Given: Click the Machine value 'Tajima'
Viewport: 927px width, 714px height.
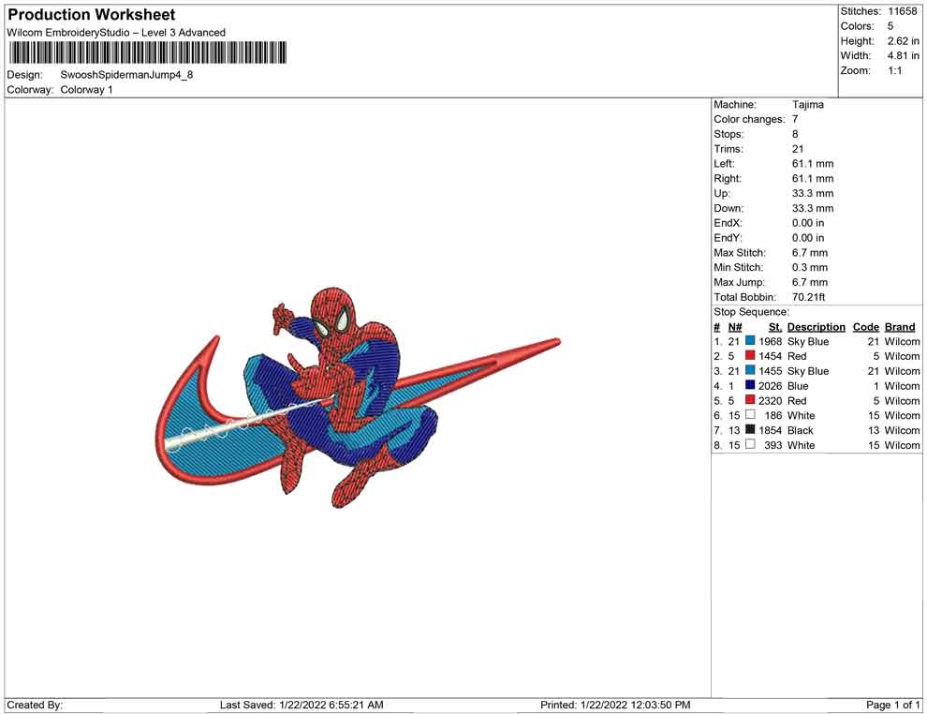Looking at the screenshot, I should point(808,104).
